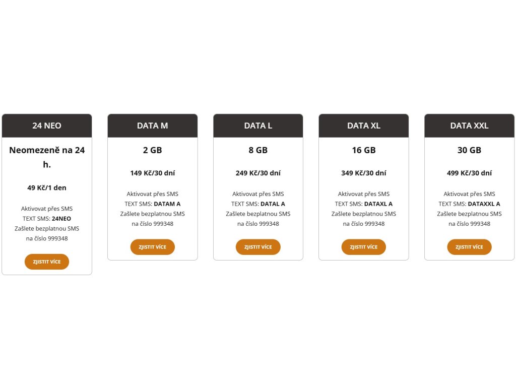Click the 16 GB data amount
Viewport: 516px width, 387px height.
[x=363, y=150]
